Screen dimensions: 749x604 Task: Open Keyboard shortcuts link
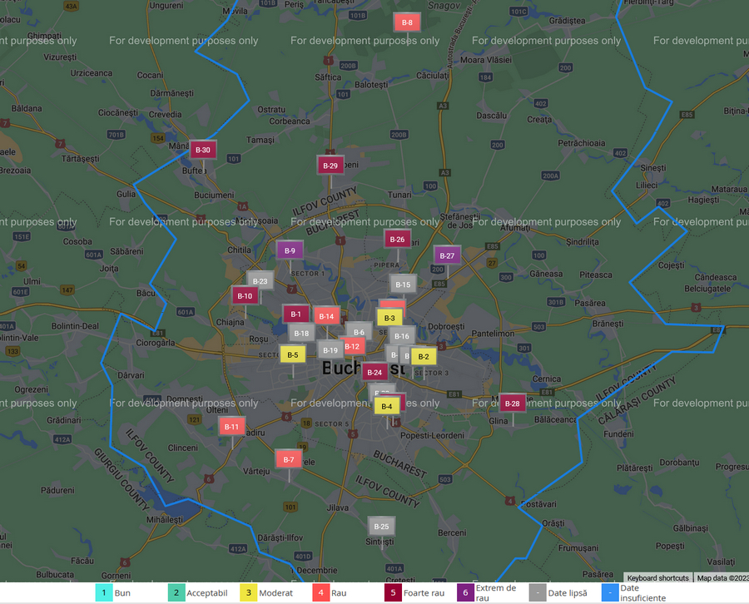coord(657,578)
